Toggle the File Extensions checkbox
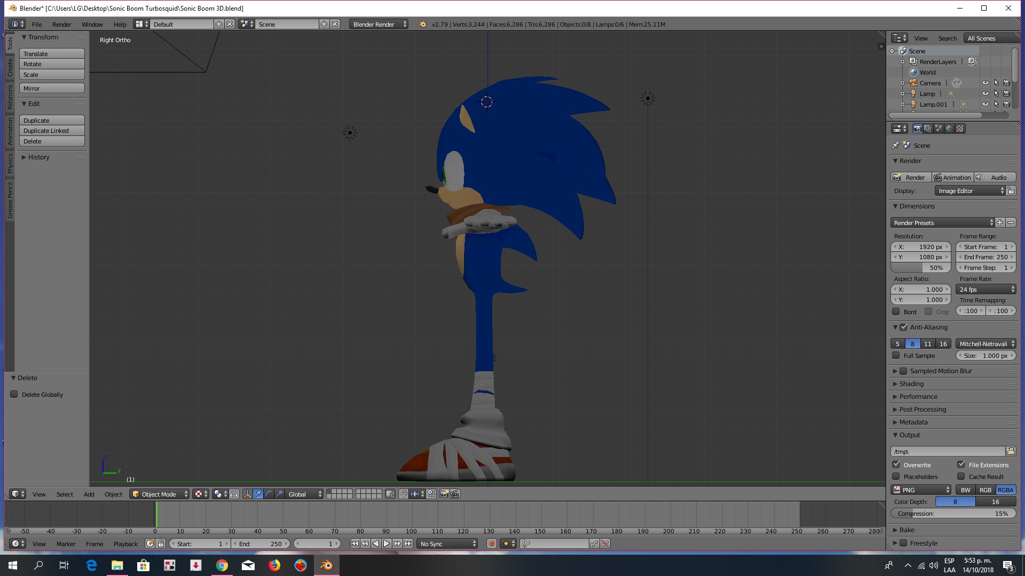The image size is (1025, 576). [x=961, y=465]
